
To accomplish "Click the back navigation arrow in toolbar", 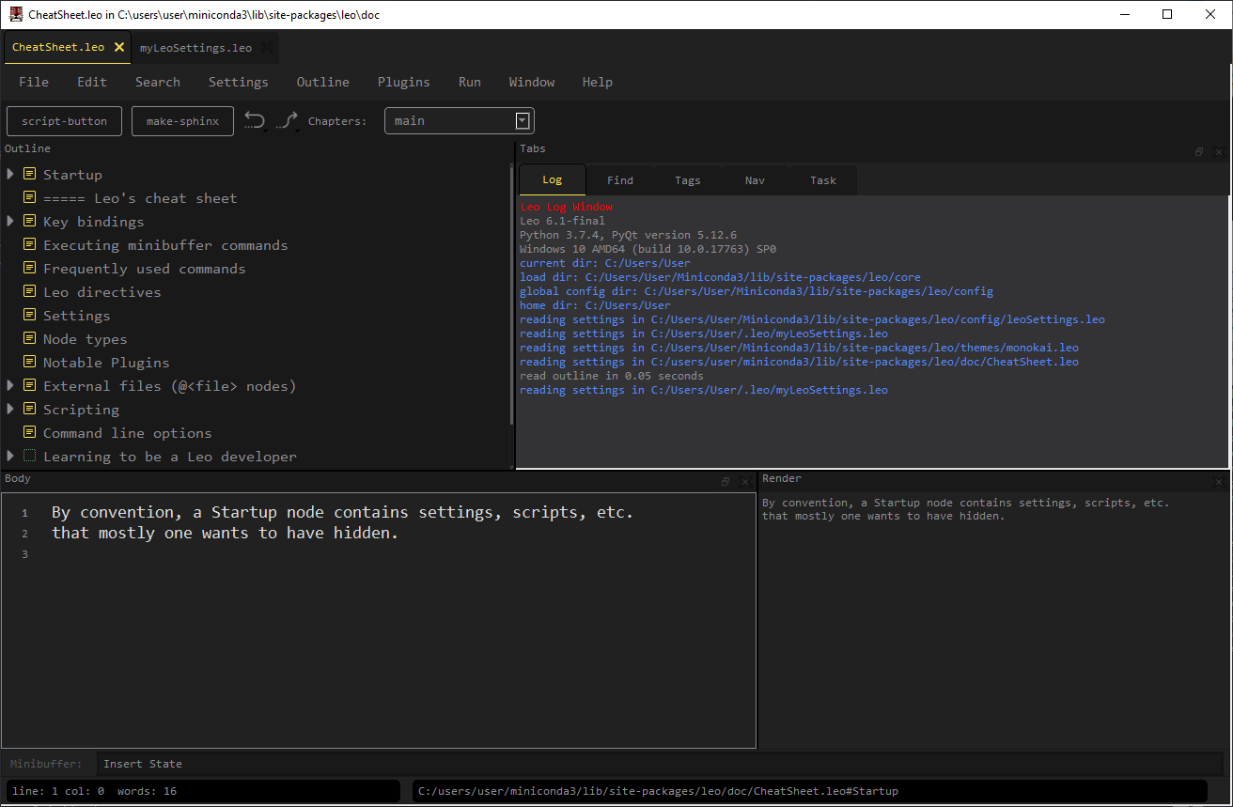I will coord(255,120).
